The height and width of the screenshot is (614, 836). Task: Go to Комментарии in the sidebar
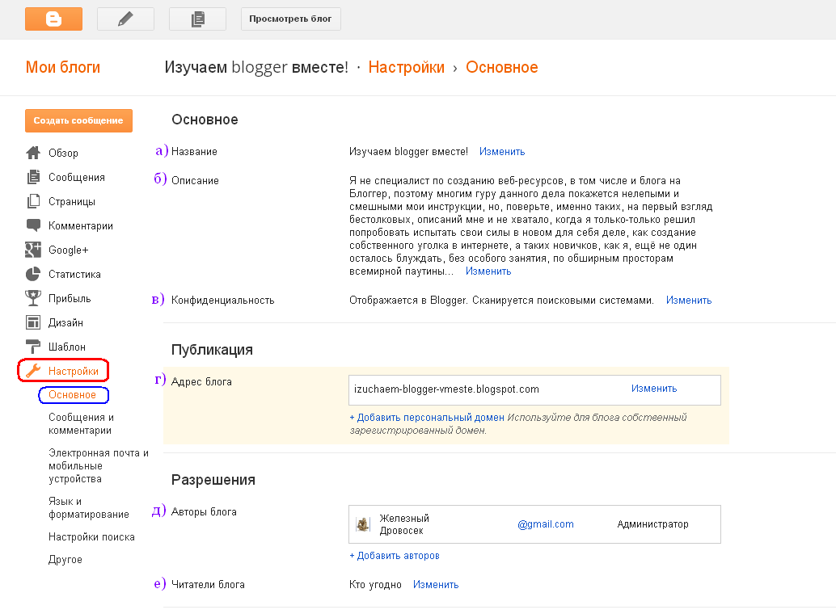81,226
